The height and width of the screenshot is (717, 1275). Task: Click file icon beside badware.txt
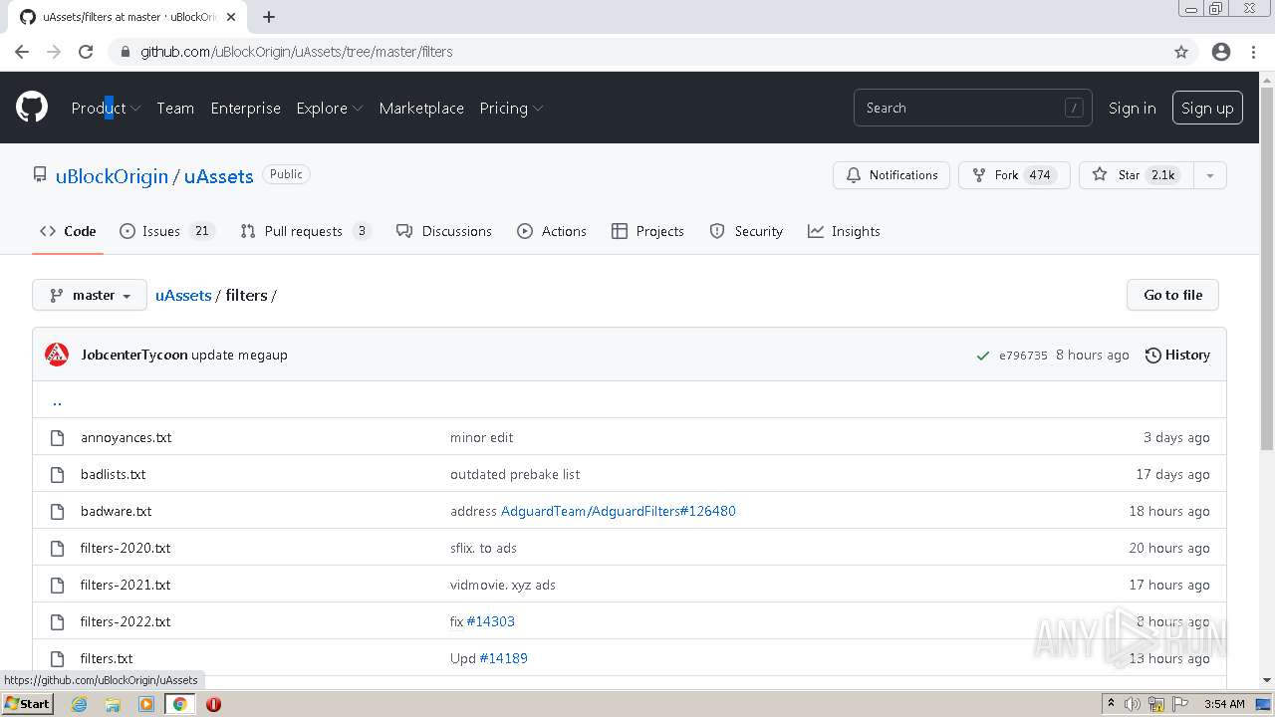click(x=58, y=511)
